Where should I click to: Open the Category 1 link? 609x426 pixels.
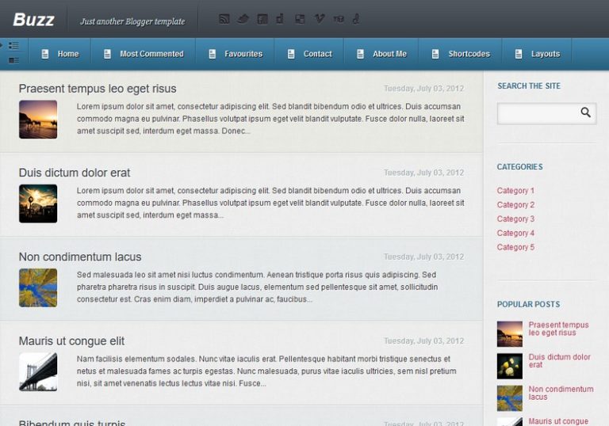[x=515, y=191]
